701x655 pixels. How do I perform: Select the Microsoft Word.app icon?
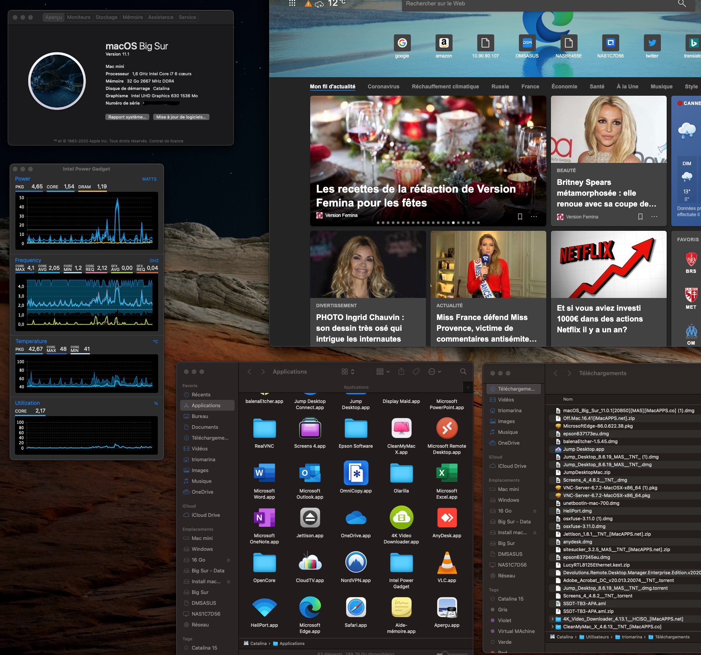(x=264, y=473)
